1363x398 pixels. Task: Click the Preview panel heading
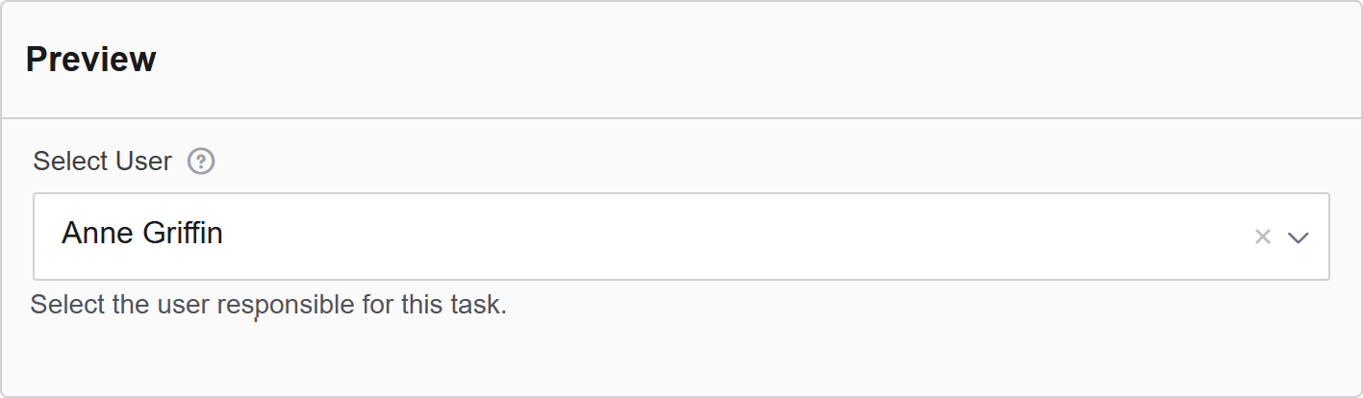pos(90,60)
